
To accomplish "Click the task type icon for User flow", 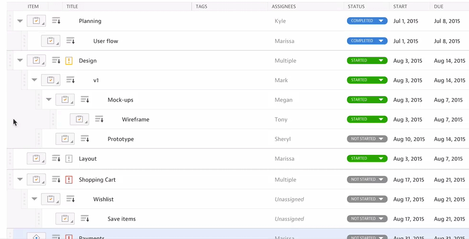I will coord(51,41).
